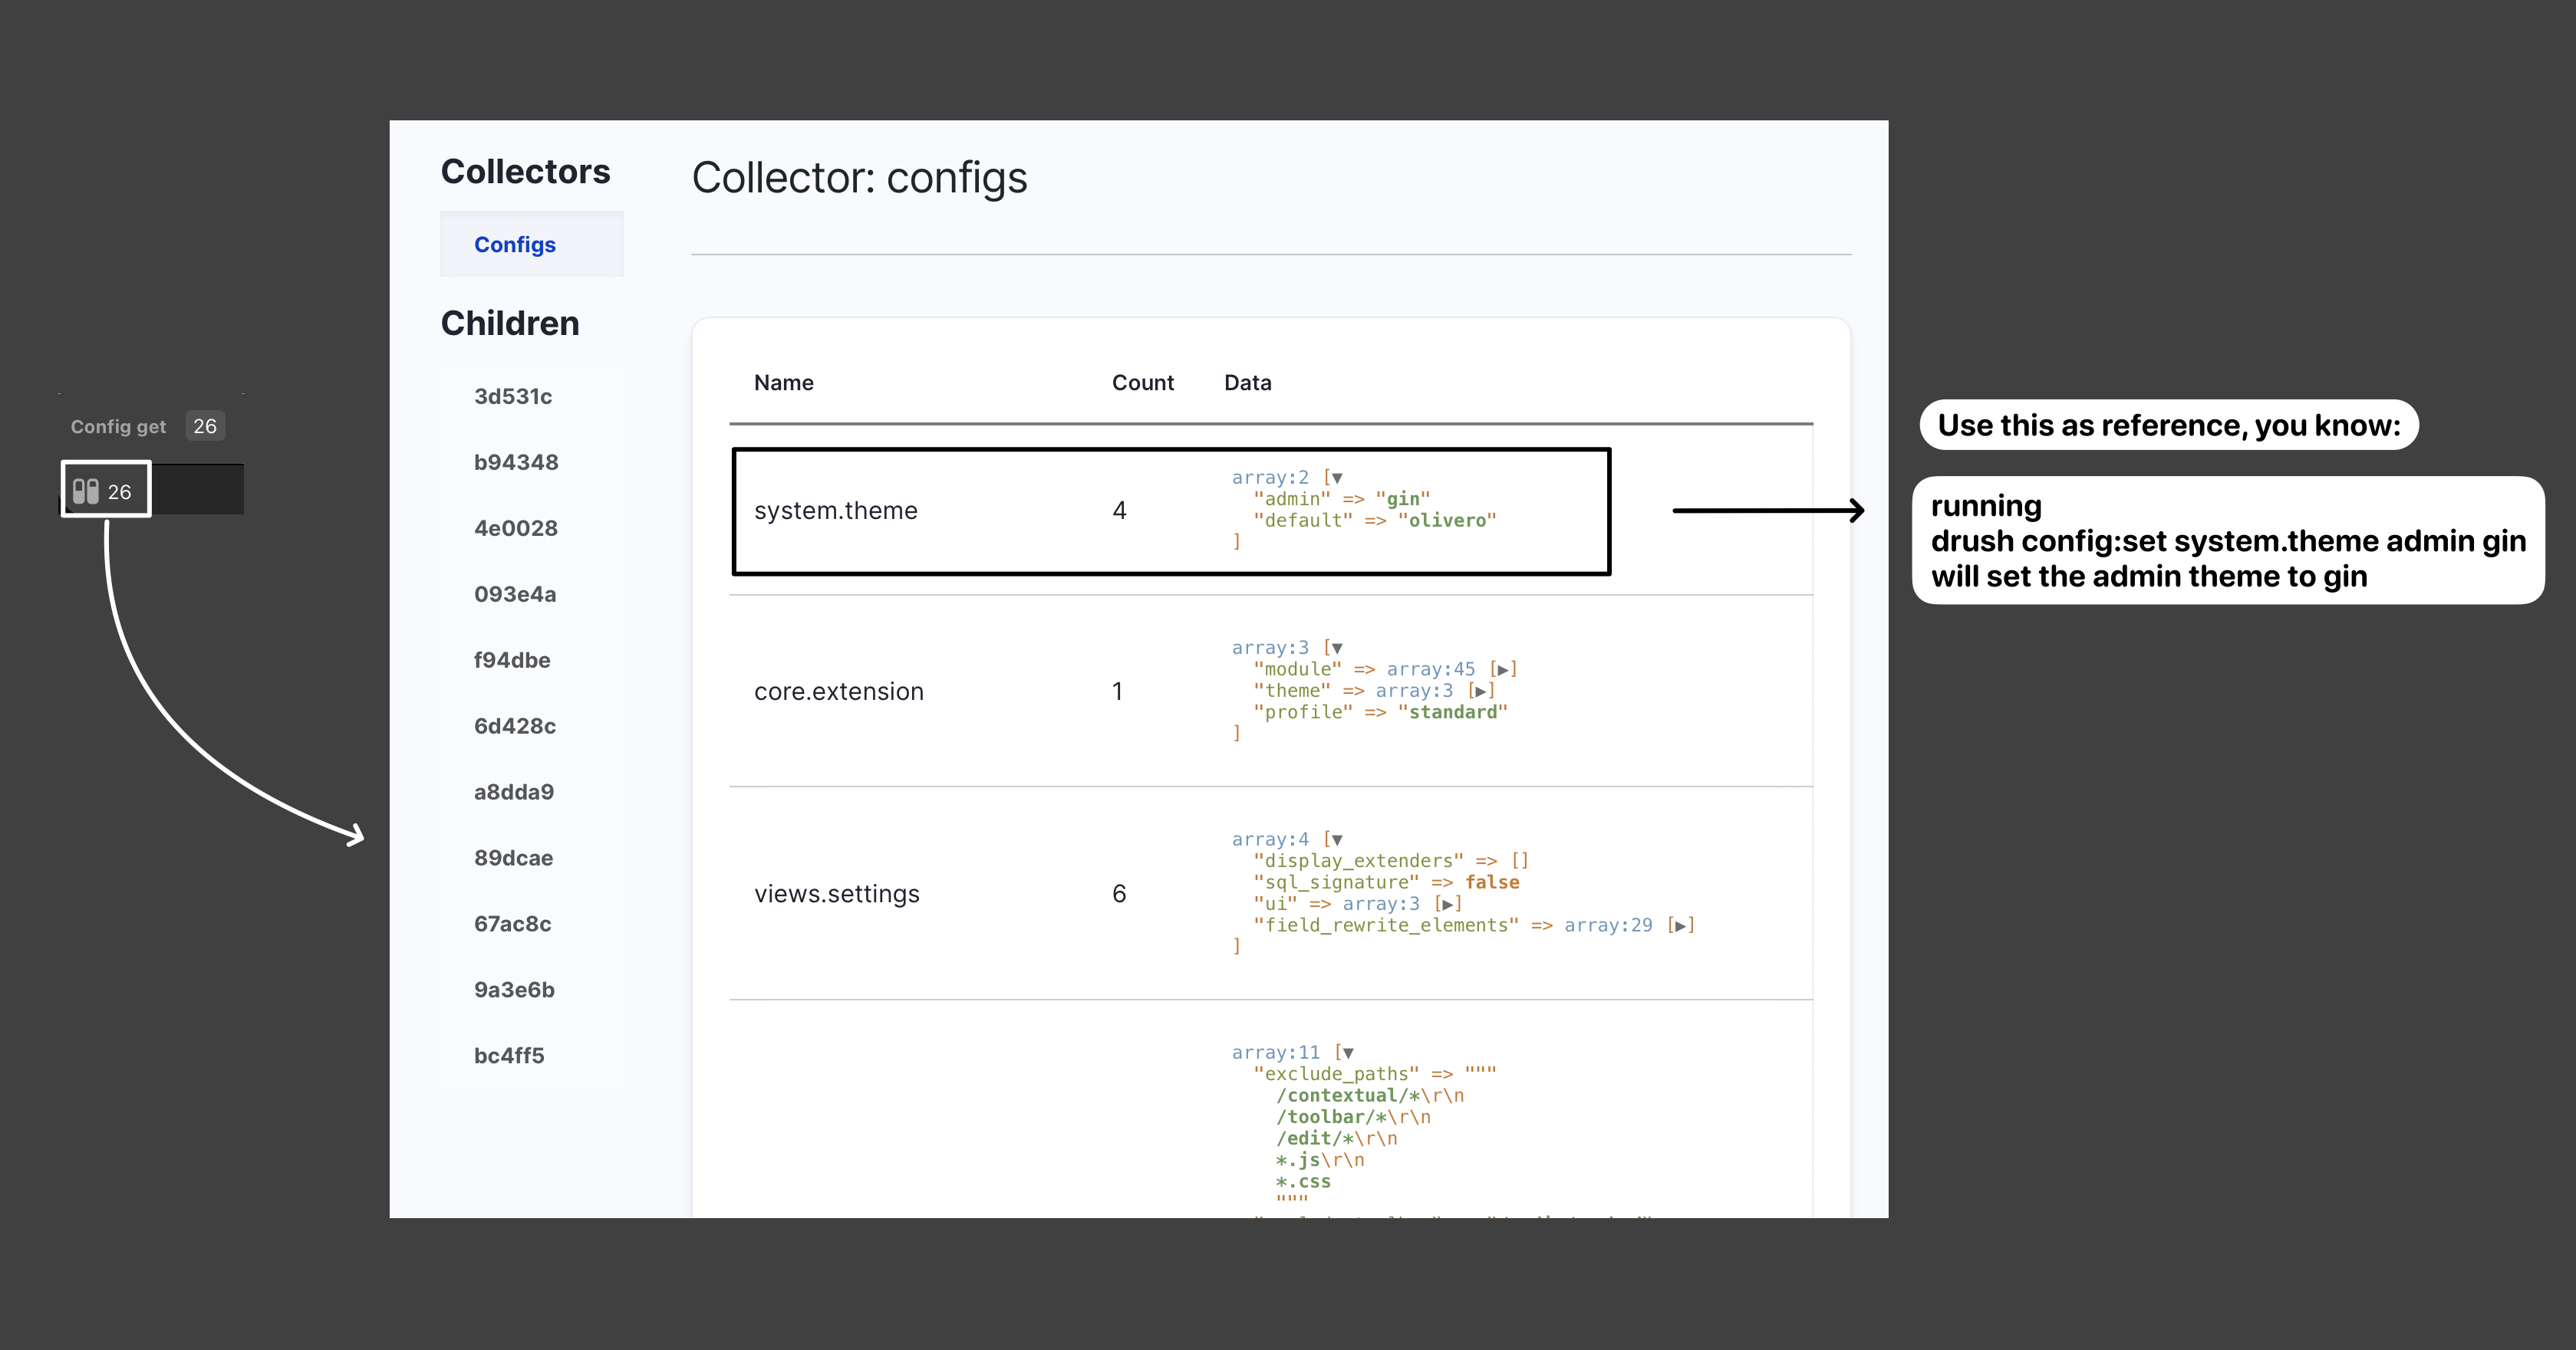The width and height of the screenshot is (2576, 1350).
Task: Collapse the views.settings array:4 data
Action: (1337, 840)
